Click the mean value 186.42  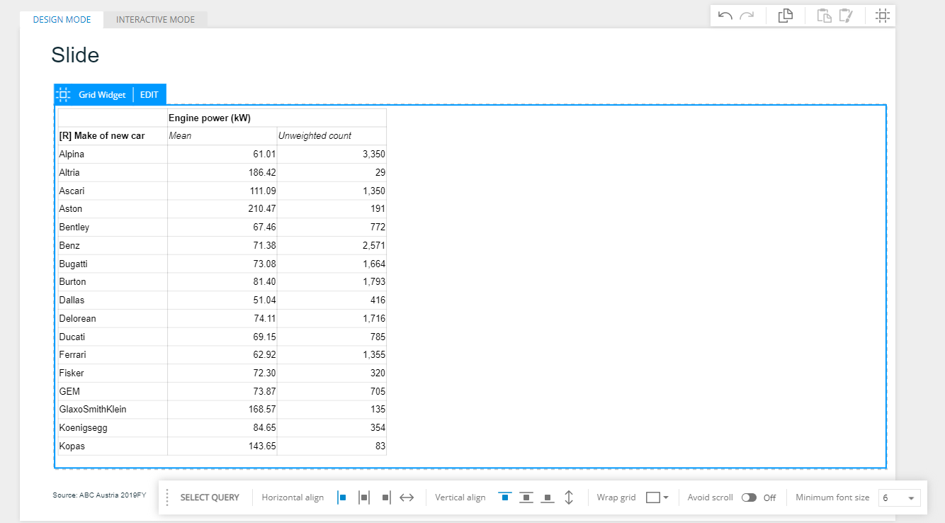click(x=262, y=172)
